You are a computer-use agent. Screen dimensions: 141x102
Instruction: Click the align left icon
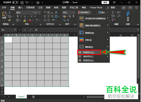45,16
